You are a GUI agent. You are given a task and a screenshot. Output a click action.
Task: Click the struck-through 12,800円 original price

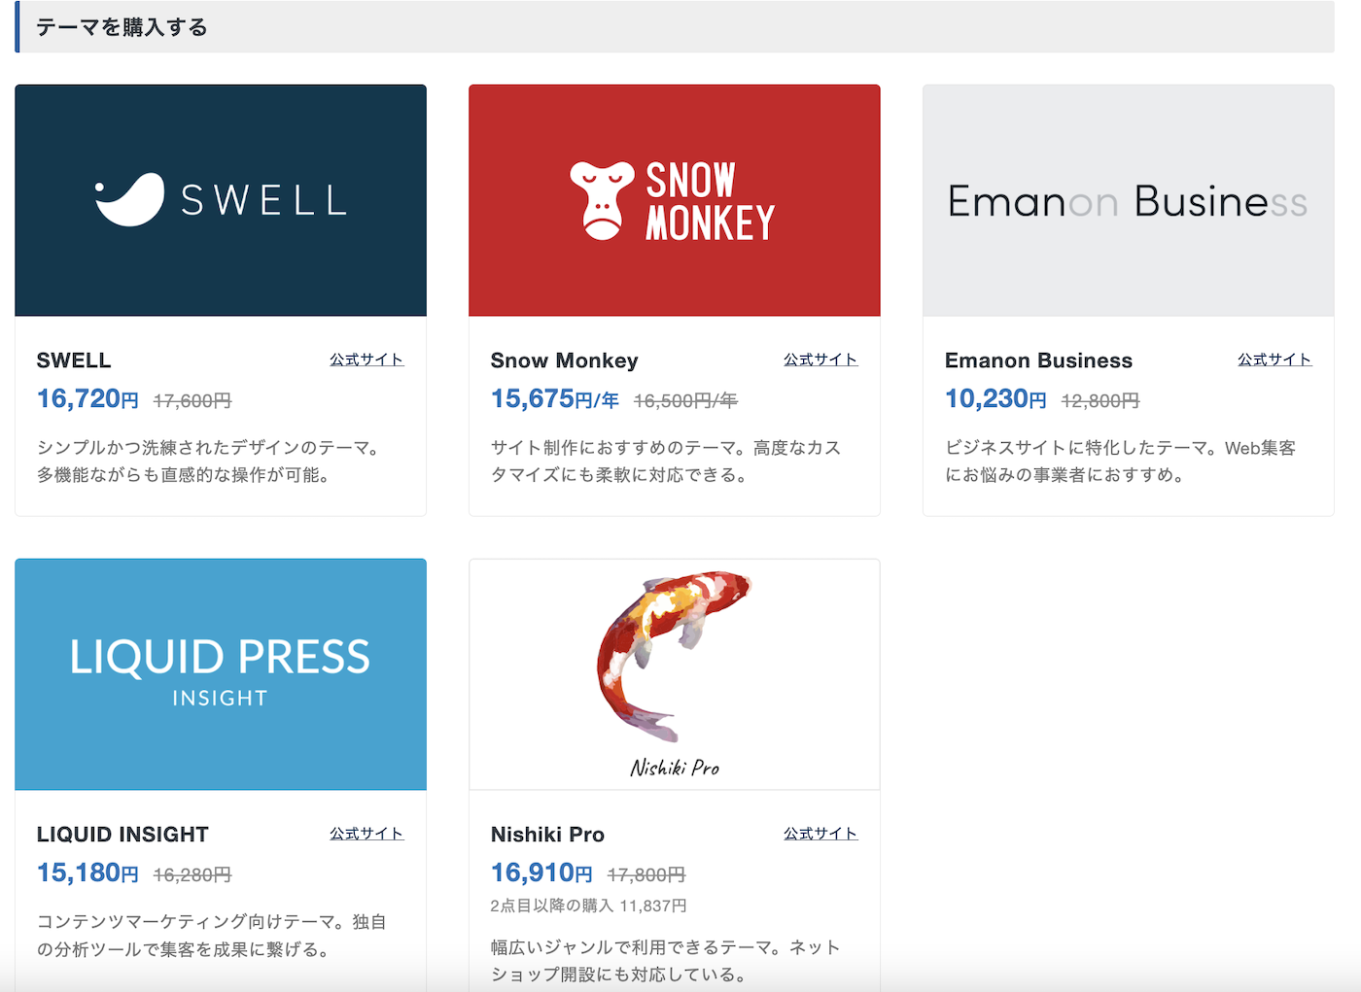[1100, 400]
